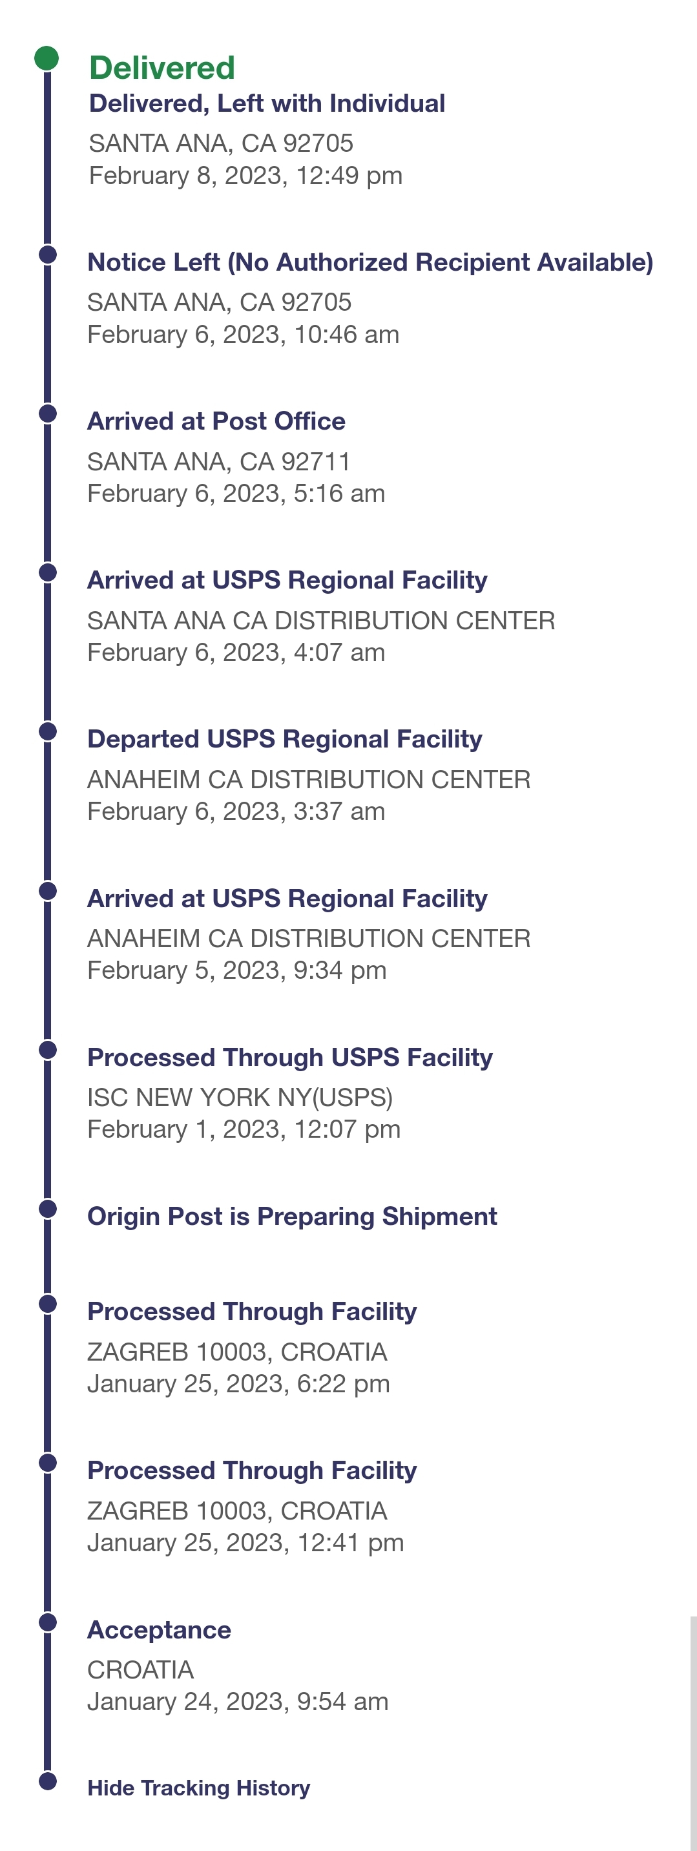697x1851 pixels.
Task: Click the February 8, 2023, 12:49 pm timestamp
Action: [245, 175]
